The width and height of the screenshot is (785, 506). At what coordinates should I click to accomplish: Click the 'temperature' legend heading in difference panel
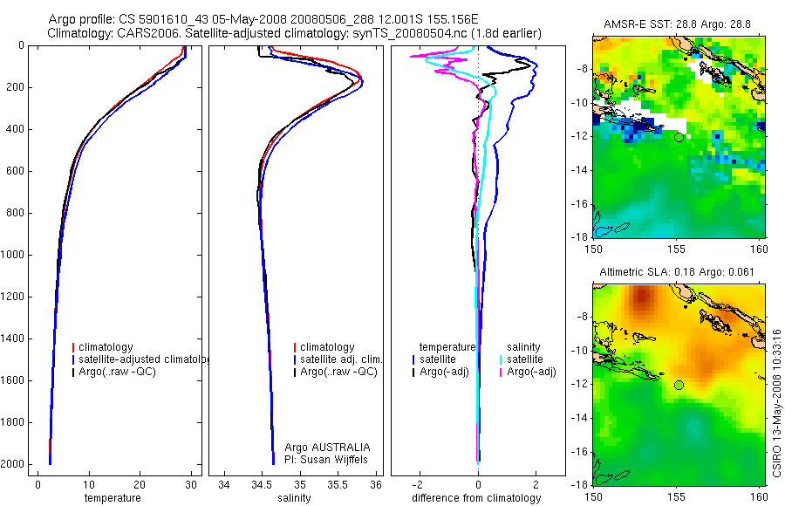447,347
